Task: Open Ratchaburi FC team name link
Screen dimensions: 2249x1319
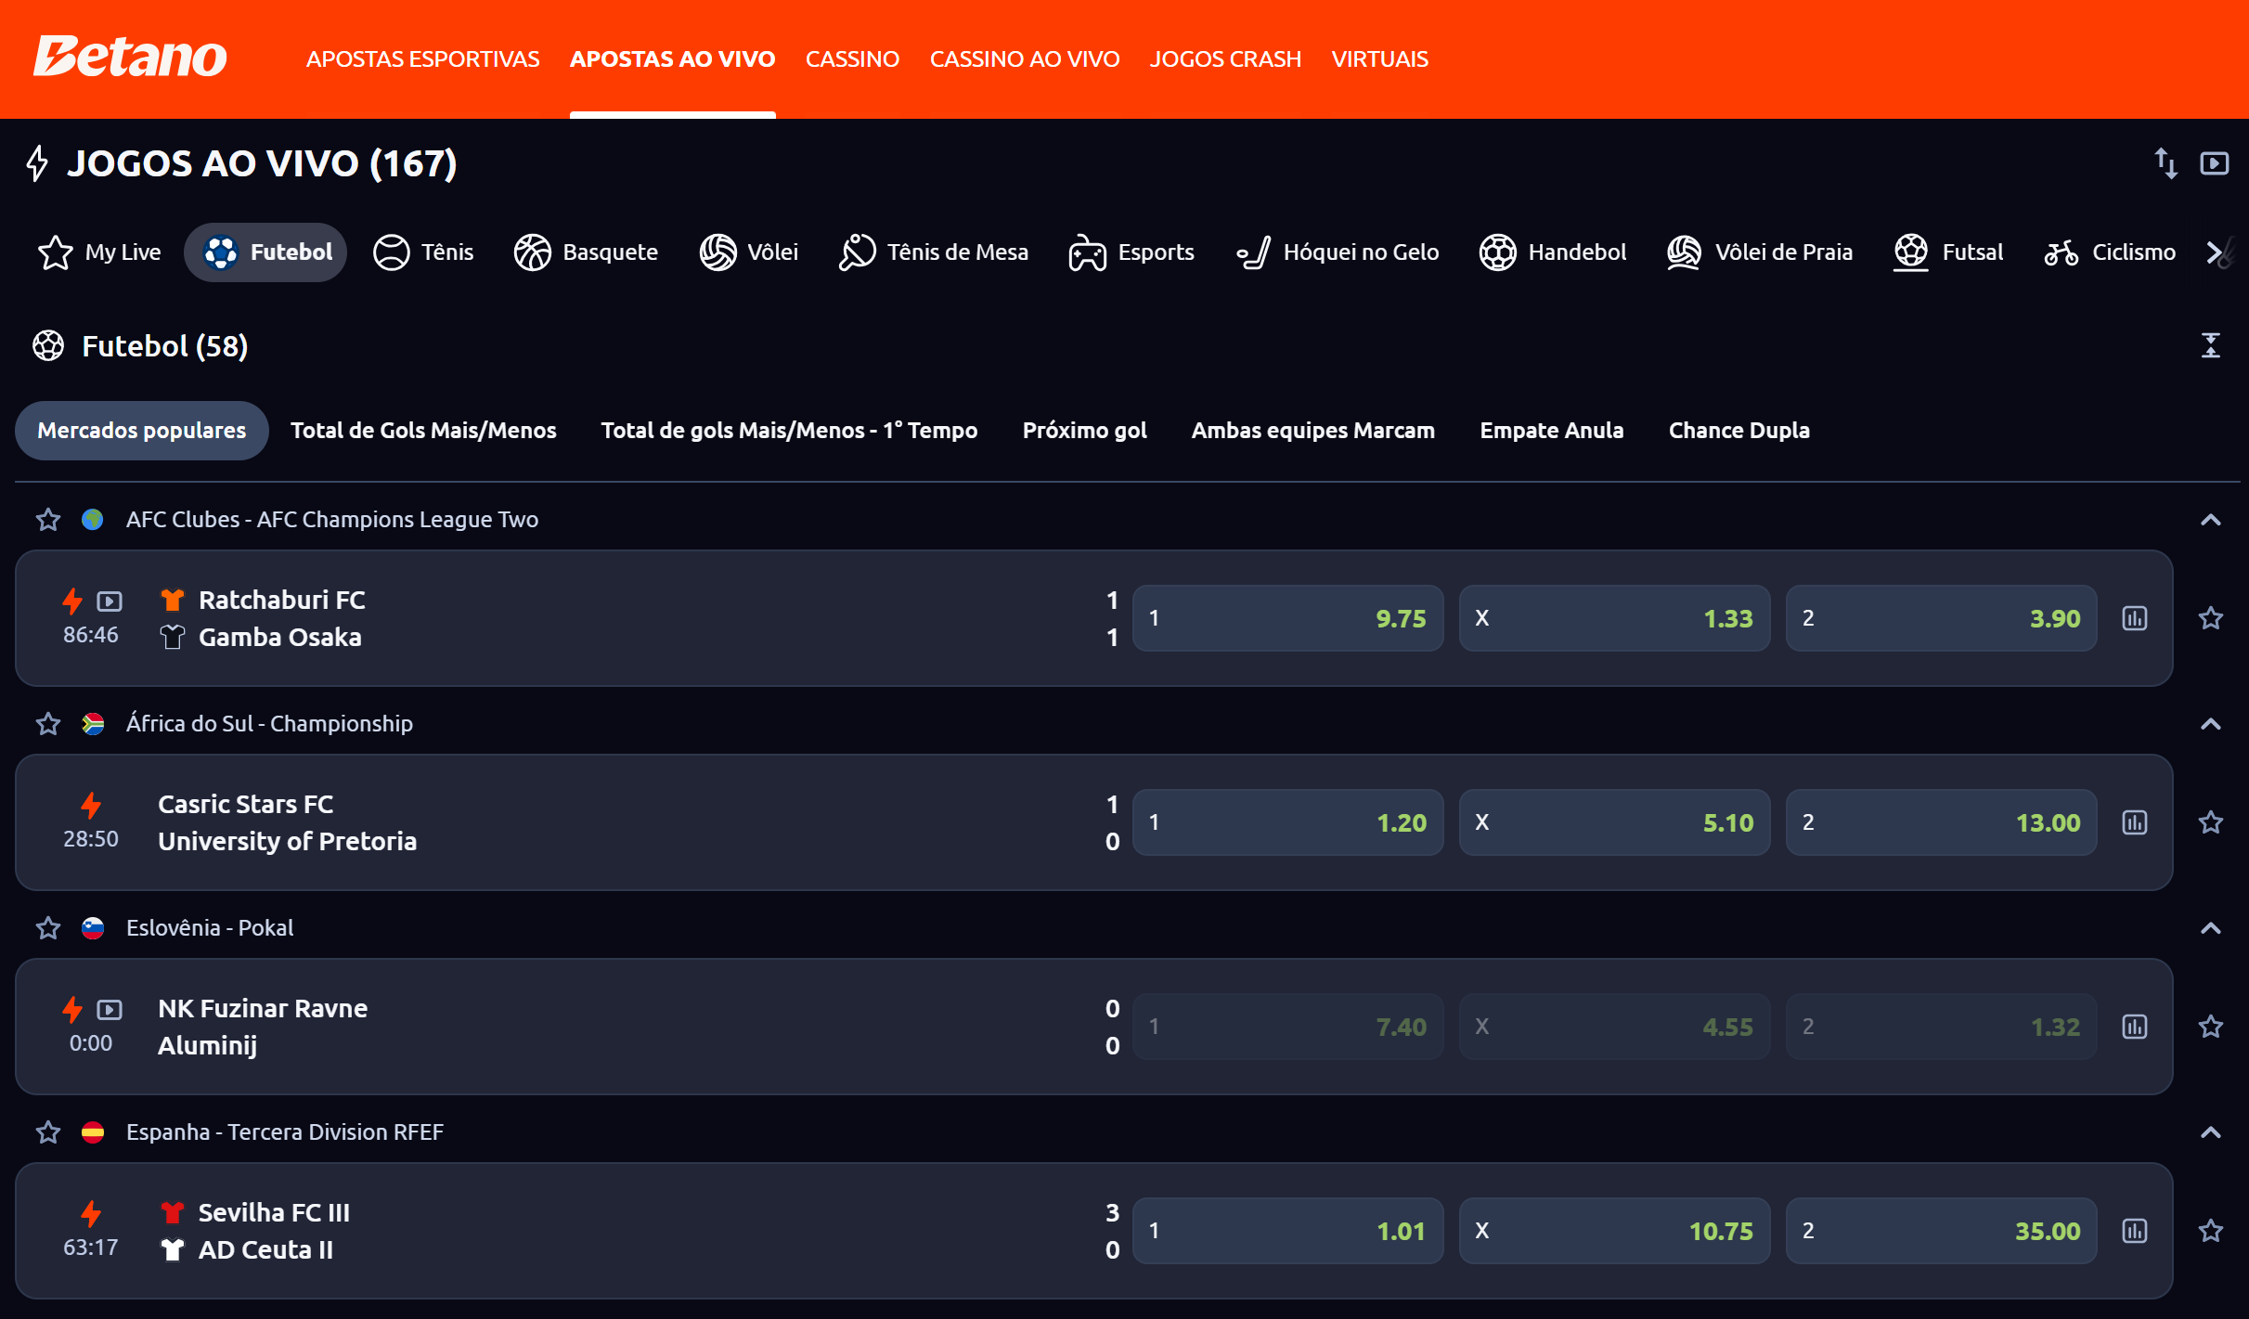Action: click(x=281, y=601)
